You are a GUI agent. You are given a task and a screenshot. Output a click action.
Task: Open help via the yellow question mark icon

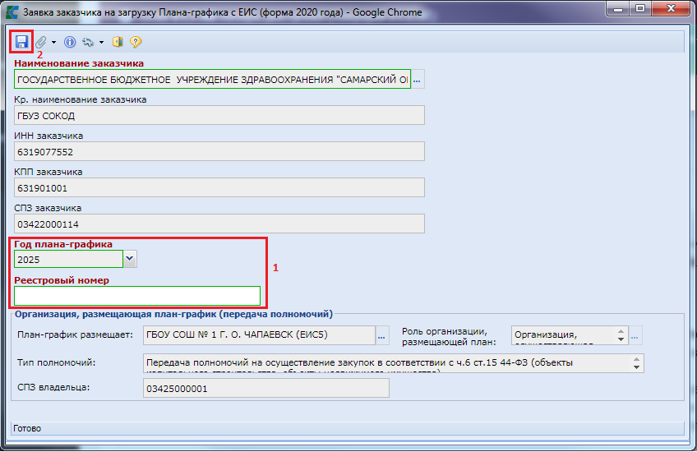pos(136,41)
